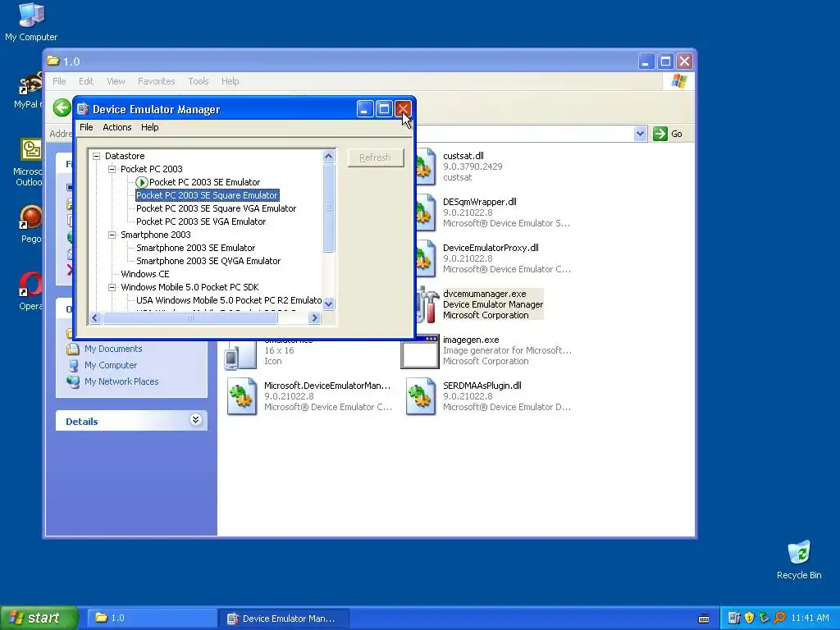Click the magnifier tray icon

coord(779,618)
